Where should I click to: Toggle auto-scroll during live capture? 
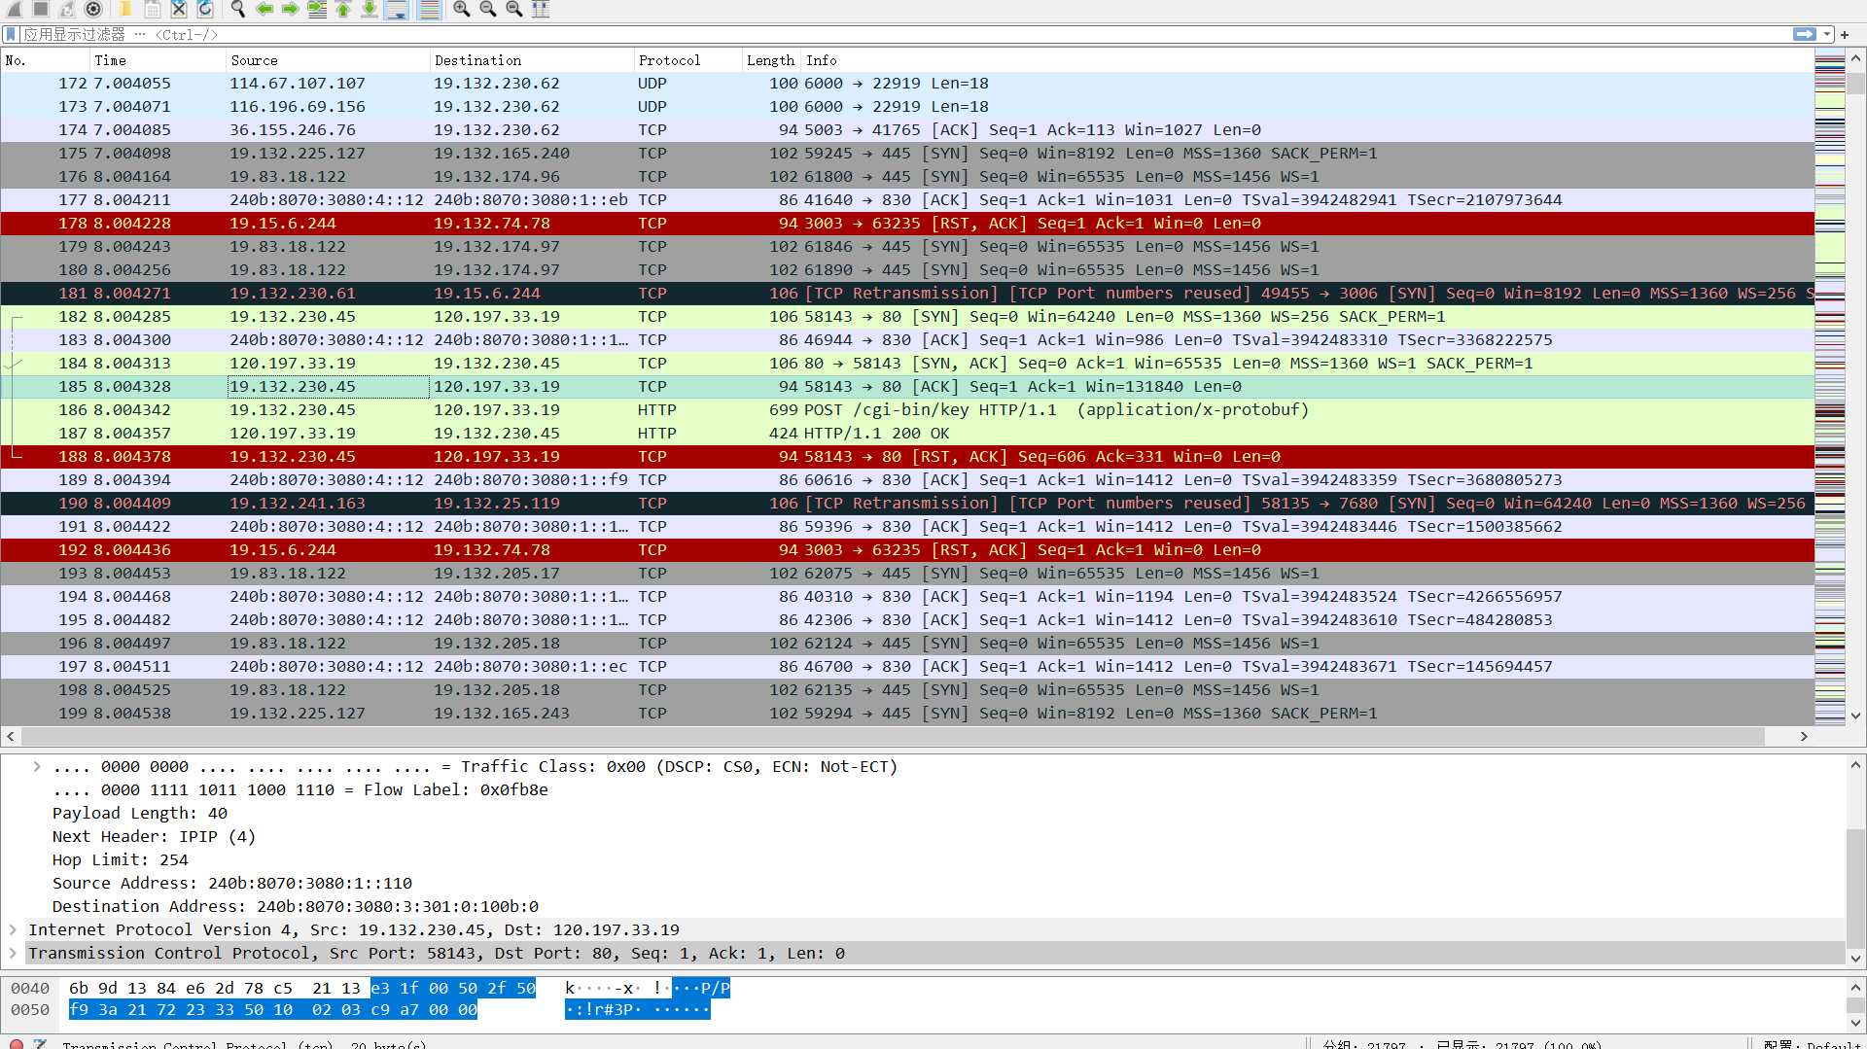pos(396,10)
